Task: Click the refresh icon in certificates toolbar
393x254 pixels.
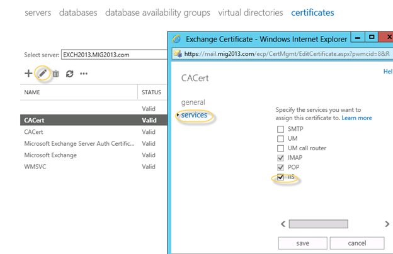Action: tap(70, 74)
